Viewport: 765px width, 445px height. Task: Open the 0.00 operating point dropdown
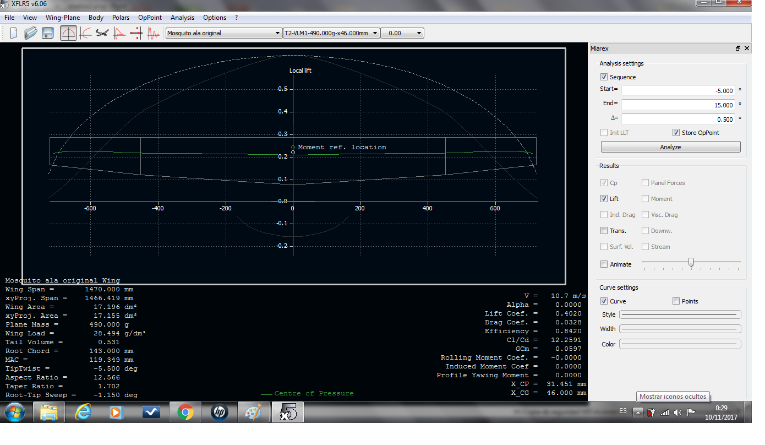[419, 33]
